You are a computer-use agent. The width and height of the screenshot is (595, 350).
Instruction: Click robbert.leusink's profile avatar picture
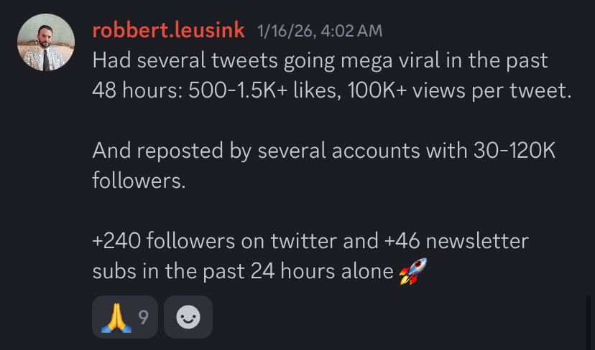click(46, 42)
